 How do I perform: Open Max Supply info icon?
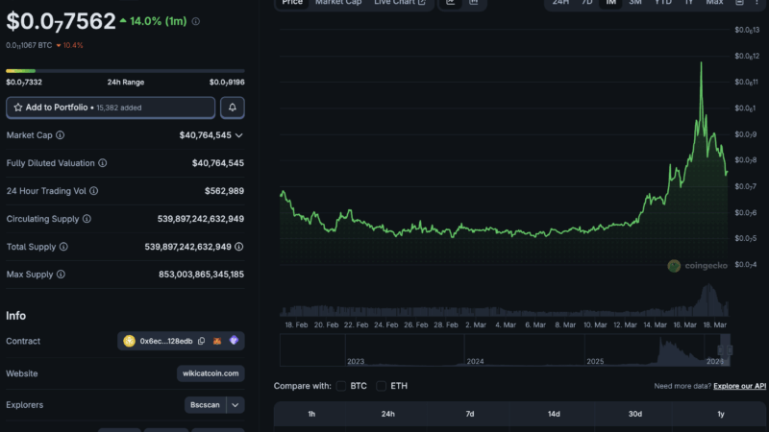tap(61, 275)
